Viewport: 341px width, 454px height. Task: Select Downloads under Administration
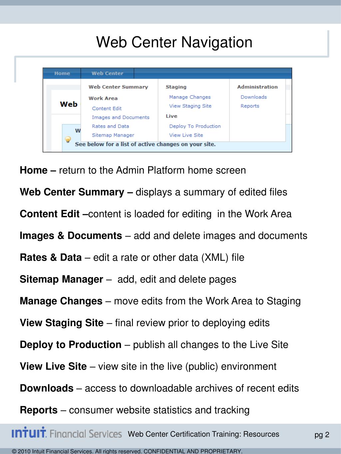[254, 97]
